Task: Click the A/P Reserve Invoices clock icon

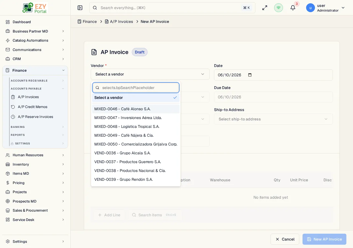Action: tap(13, 117)
